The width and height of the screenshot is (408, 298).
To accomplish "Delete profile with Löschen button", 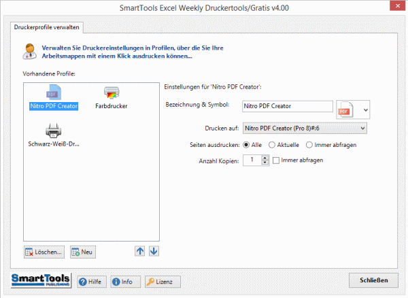I will point(44,252).
